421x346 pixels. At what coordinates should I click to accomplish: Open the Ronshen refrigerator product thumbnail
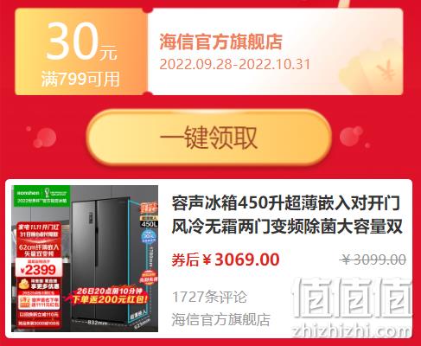point(85,259)
